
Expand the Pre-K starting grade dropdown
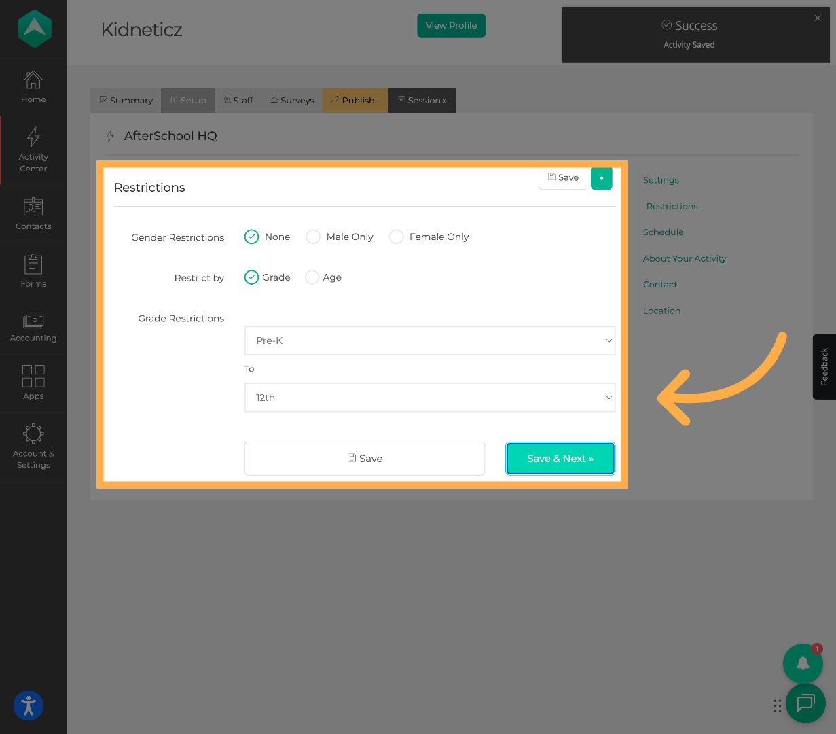(429, 340)
